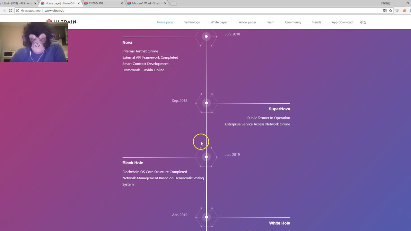Click the Ultrain logo in the header

(x=61, y=22)
